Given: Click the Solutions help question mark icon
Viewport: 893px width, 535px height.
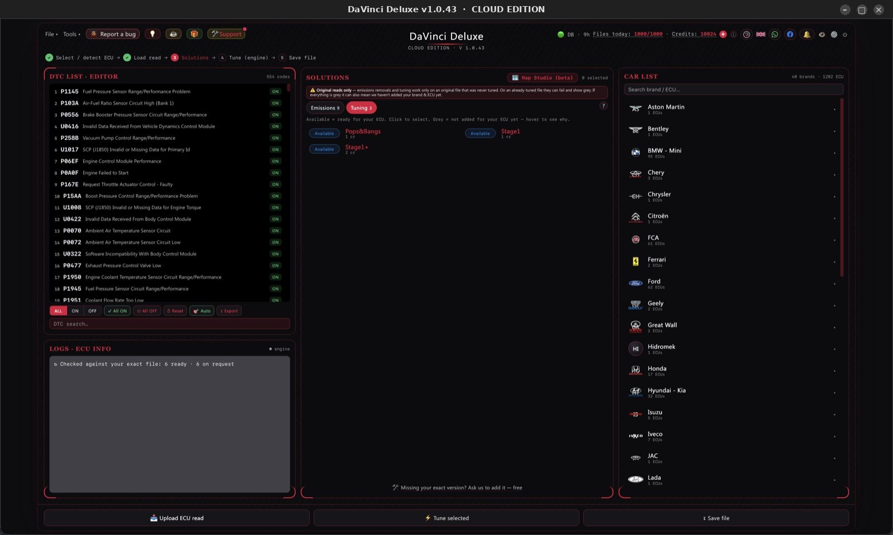Looking at the screenshot, I should point(603,105).
